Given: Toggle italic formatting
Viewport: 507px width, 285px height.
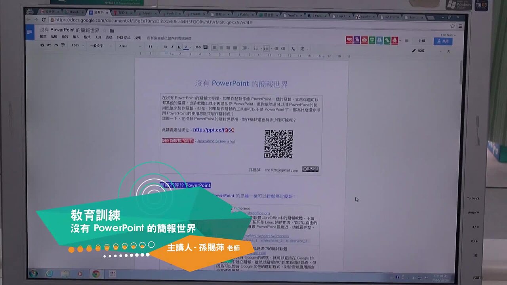Looking at the screenshot, I should [172, 47].
